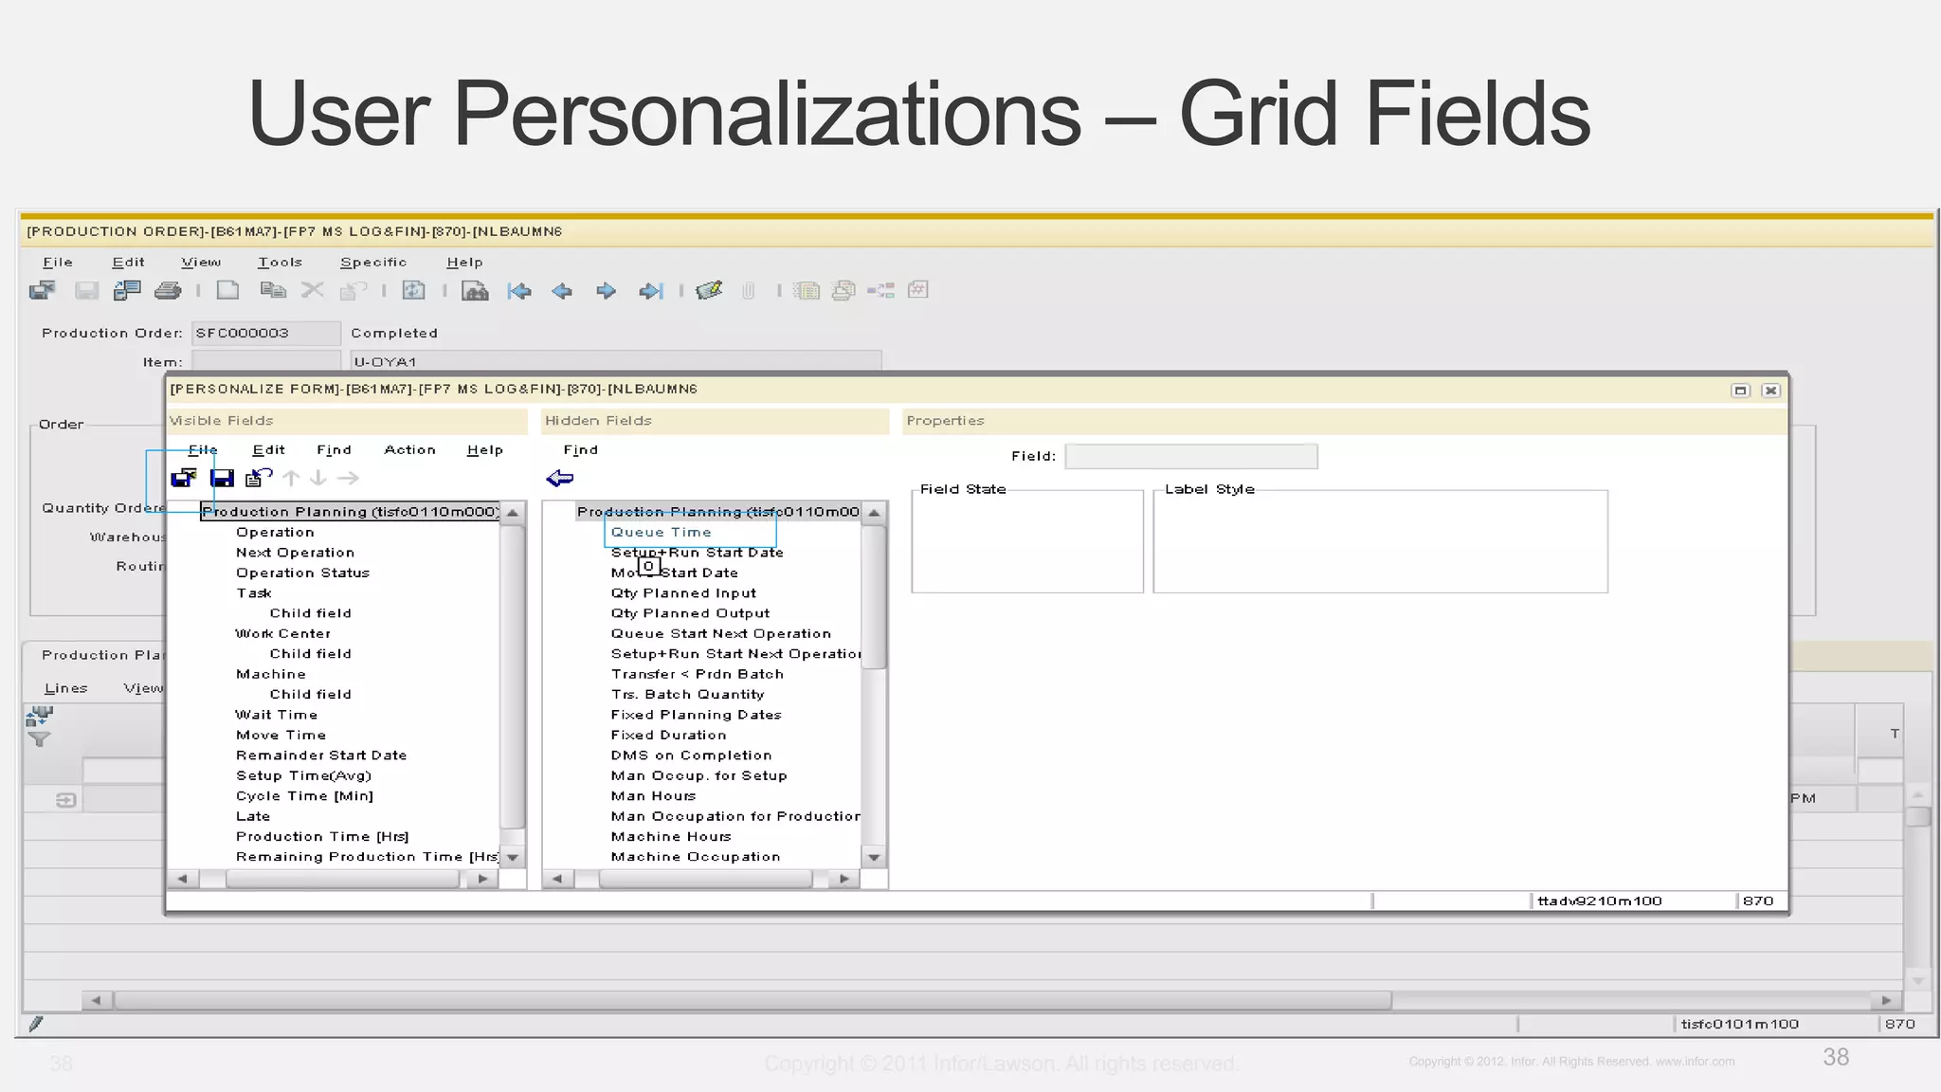This screenshot has height=1092, width=1941.
Task: Click the filter funnel icon beside the Lines grid
Action: tap(39, 739)
